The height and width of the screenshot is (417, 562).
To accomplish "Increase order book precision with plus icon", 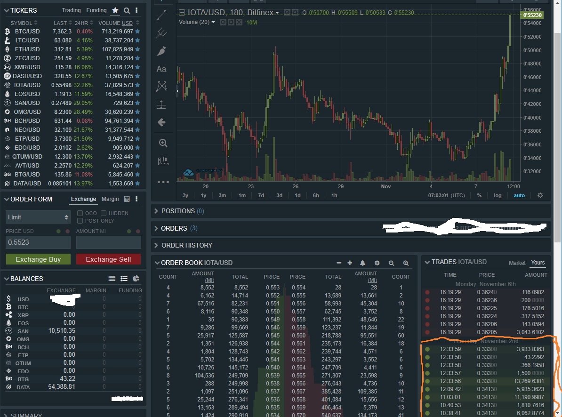I will [x=350, y=263].
